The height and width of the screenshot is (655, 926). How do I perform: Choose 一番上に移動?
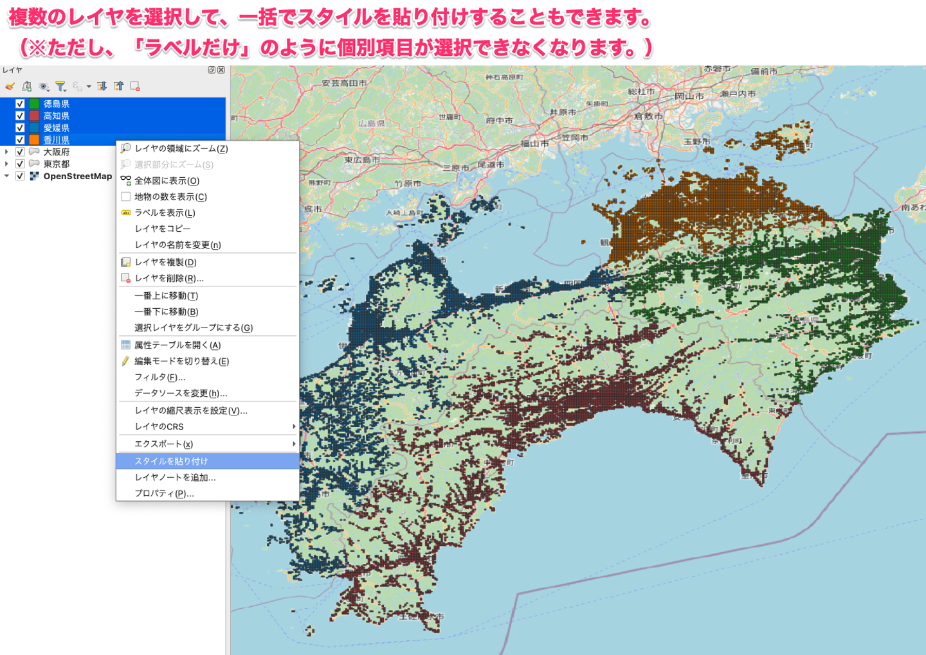[208, 295]
